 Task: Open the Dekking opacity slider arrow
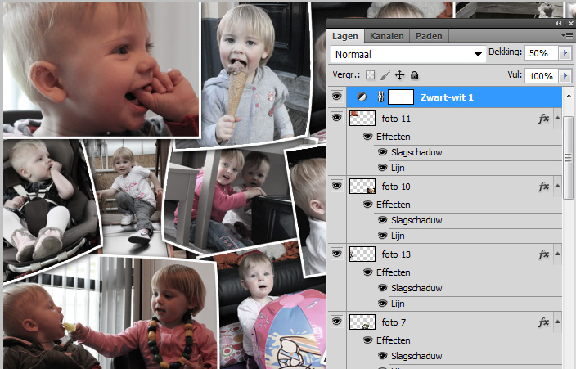[565, 53]
